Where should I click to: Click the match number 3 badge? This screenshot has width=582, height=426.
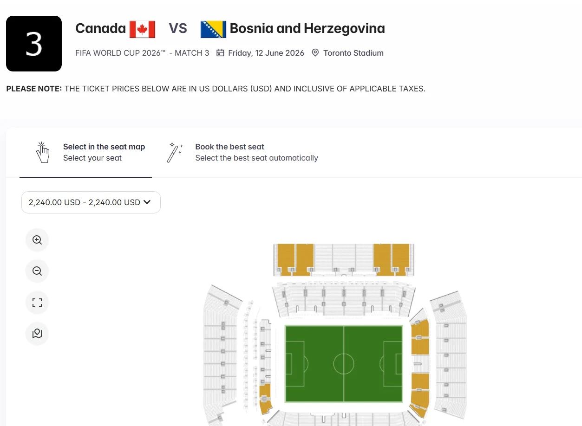[x=33, y=43]
